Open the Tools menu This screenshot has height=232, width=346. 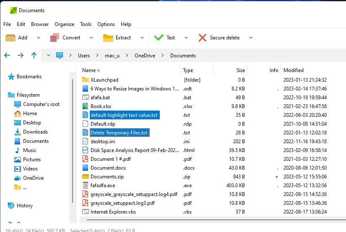86,24
